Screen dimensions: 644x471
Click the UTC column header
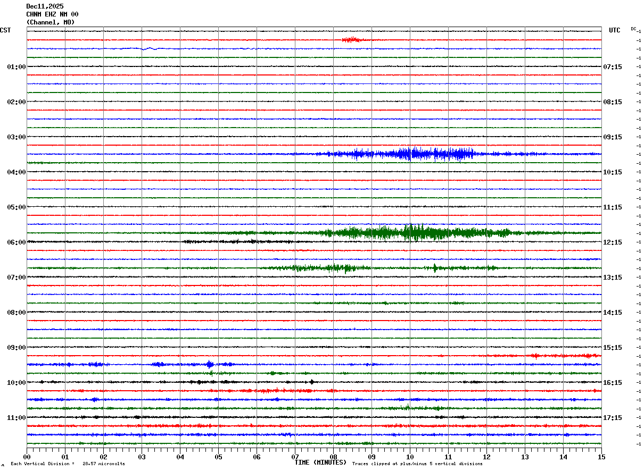click(615, 30)
